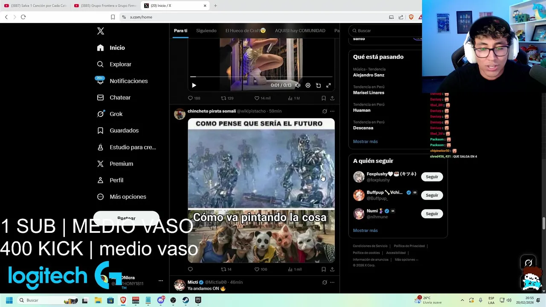The width and height of the screenshot is (546, 307).
Task: Open Alejandro Sanz trending topic
Action: point(369,75)
